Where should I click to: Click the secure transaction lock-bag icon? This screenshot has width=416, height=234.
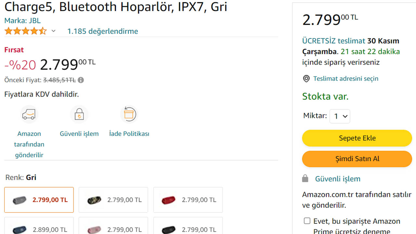point(79,114)
